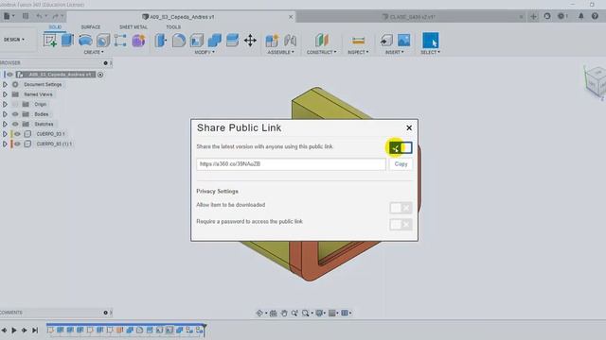Select the Pan hand navigation tool

click(x=284, y=313)
